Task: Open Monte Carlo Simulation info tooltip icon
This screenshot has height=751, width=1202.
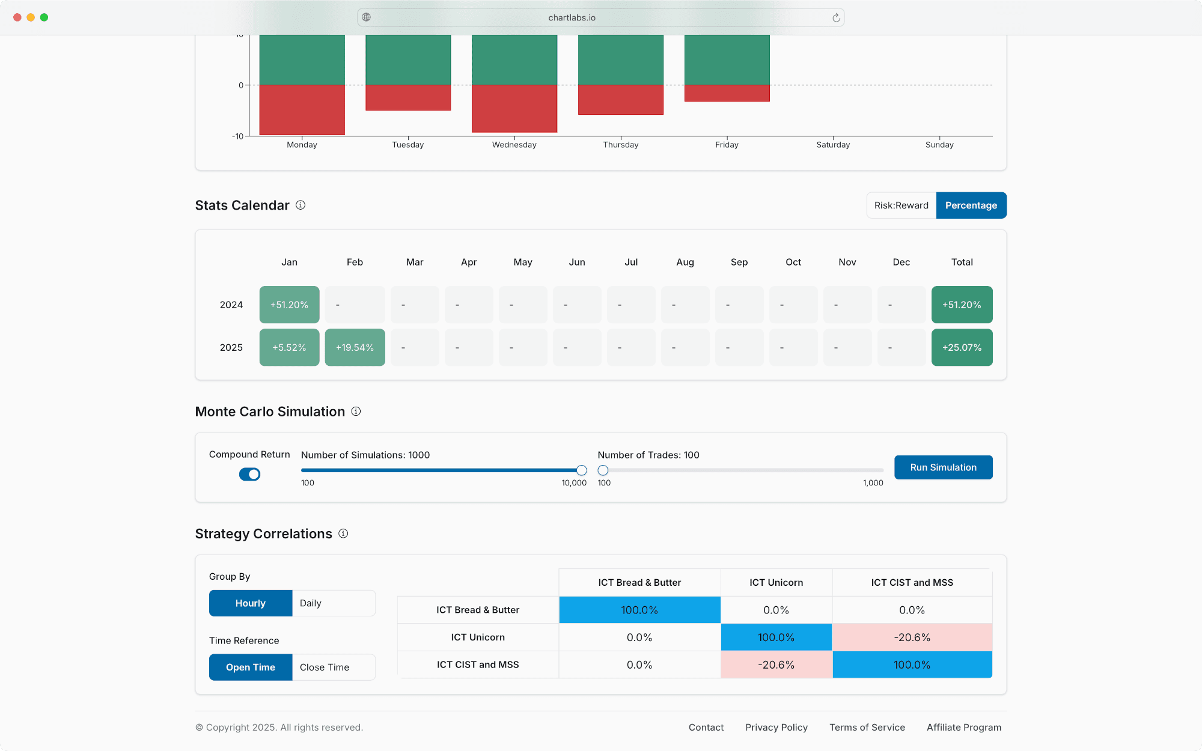Action: (x=356, y=412)
